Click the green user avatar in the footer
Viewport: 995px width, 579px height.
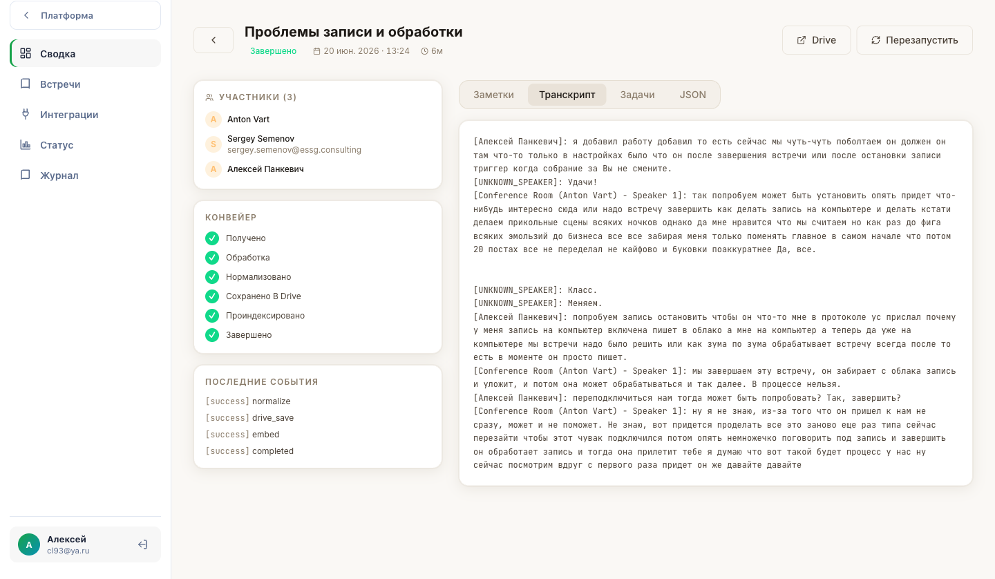[x=29, y=544]
